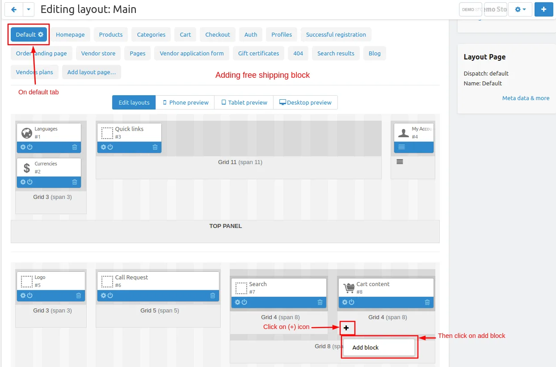Open settings of Call Request block
Image resolution: width=556 pixels, height=367 pixels.
[103, 295]
